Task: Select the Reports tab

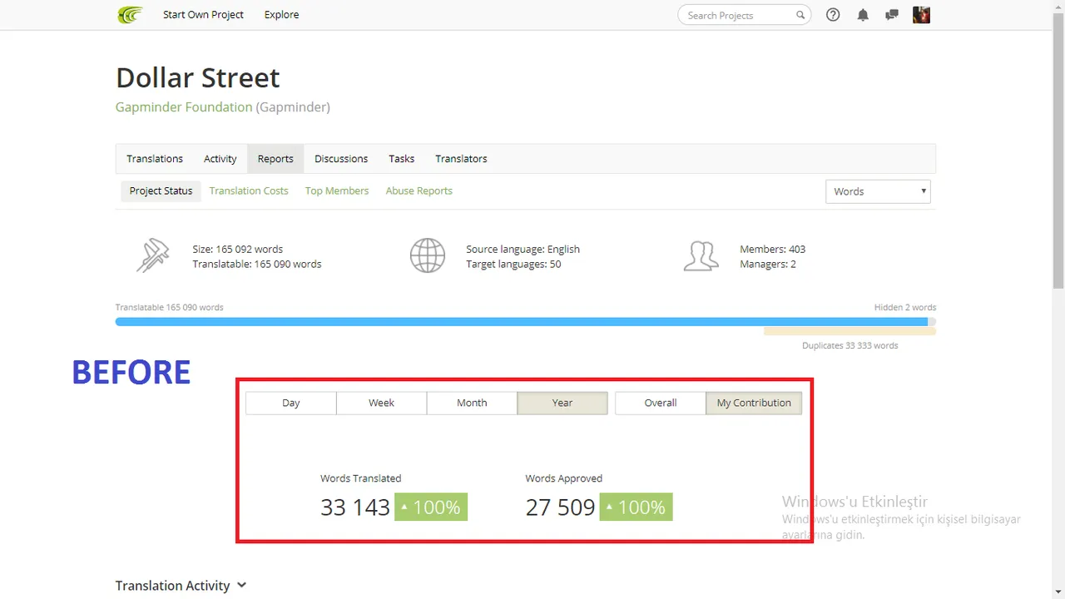Action: point(275,159)
